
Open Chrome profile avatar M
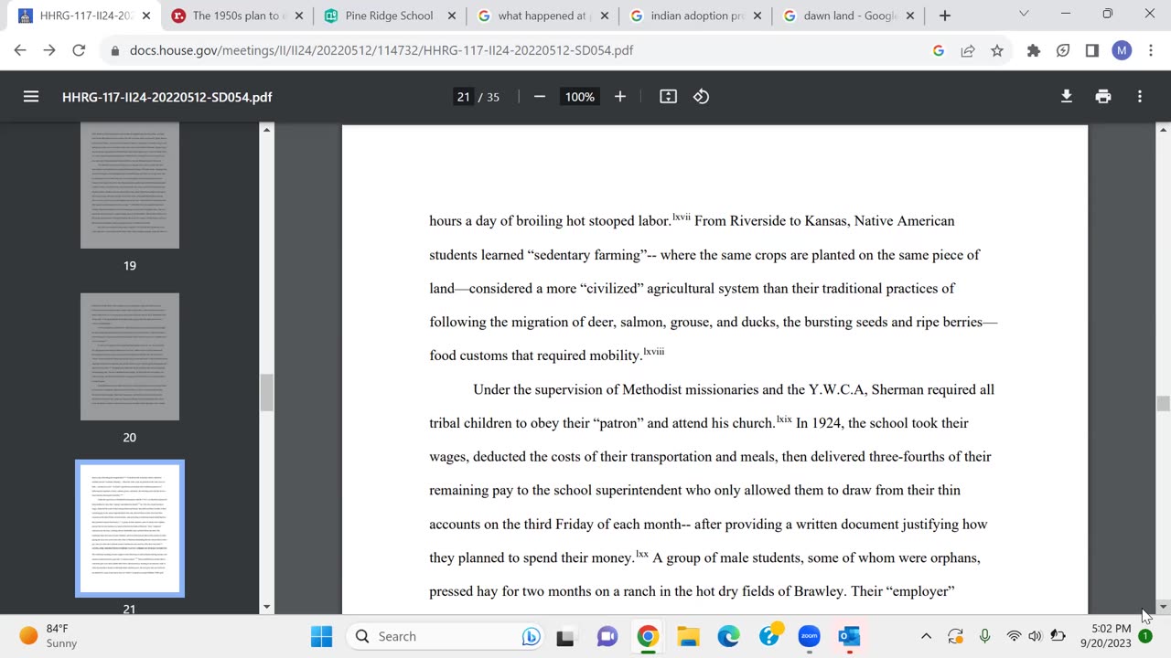[x=1122, y=51]
